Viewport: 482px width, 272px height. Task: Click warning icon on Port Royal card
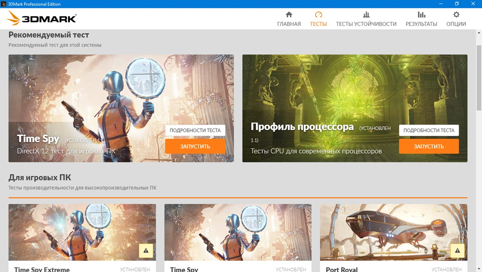[457, 251]
